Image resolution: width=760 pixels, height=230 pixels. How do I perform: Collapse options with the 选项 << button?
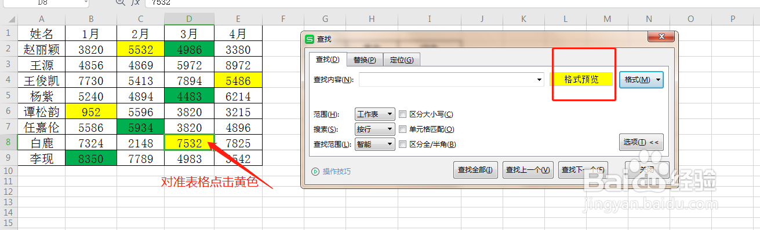click(641, 142)
